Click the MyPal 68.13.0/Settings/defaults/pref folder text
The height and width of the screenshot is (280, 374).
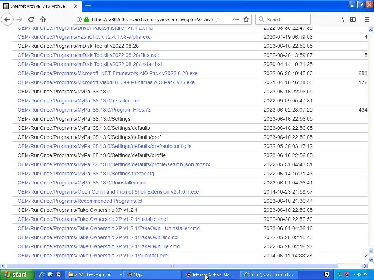click(x=89, y=137)
